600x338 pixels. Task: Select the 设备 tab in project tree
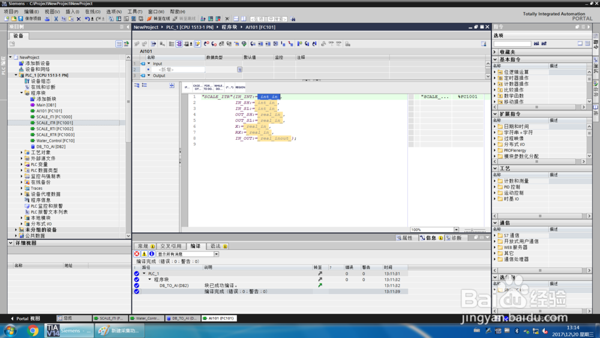point(18,35)
